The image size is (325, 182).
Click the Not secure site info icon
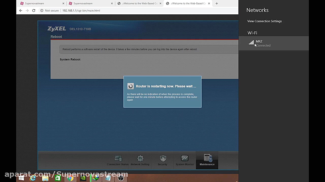click(x=42, y=11)
